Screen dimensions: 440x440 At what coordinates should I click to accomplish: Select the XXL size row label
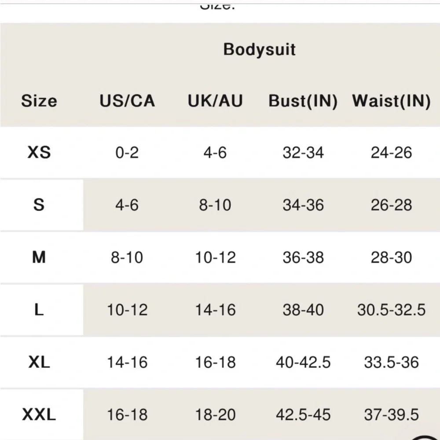click(x=39, y=414)
